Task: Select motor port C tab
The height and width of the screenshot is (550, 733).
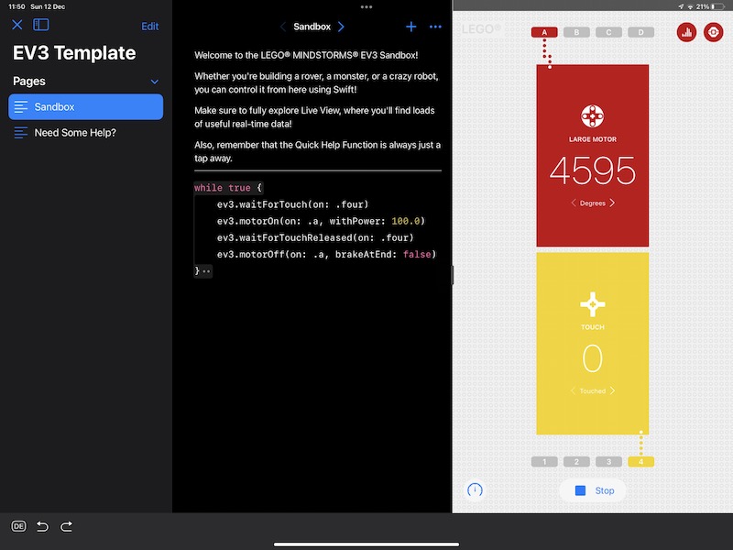Action: pyautogui.click(x=608, y=32)
